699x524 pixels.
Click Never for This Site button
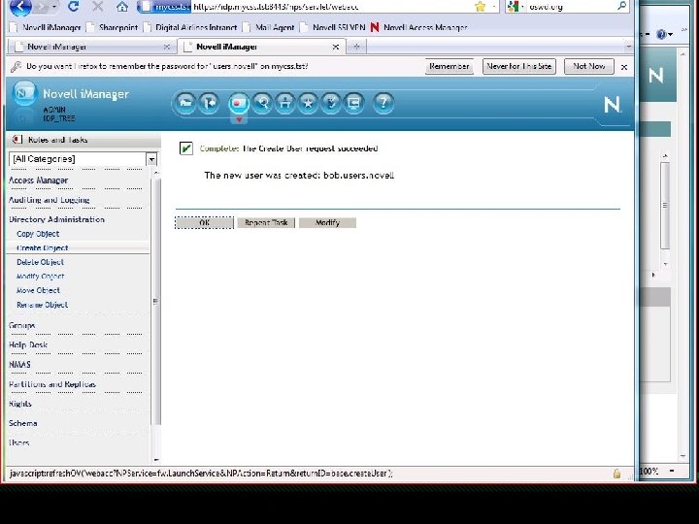pyautogui.click(x=518, y=66)
